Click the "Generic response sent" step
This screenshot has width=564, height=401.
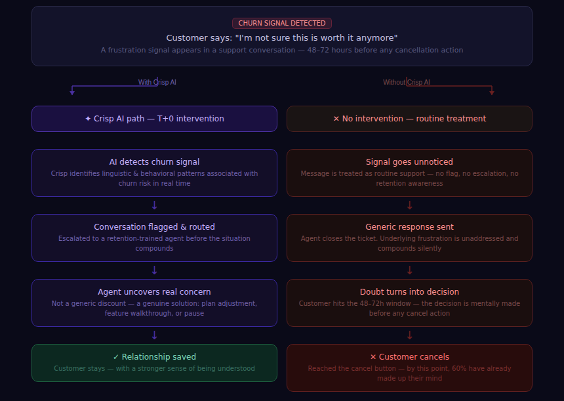click(409, 238)
